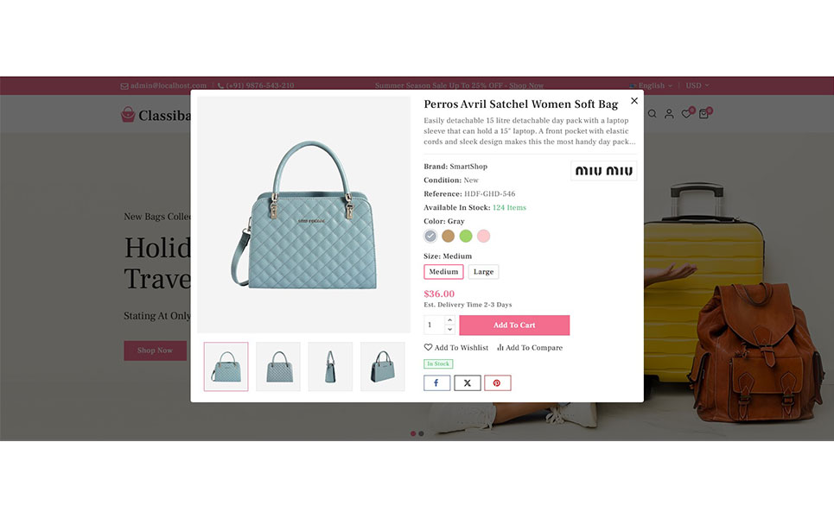
Task: Open the search icon in header
Action: coord(653,114)
